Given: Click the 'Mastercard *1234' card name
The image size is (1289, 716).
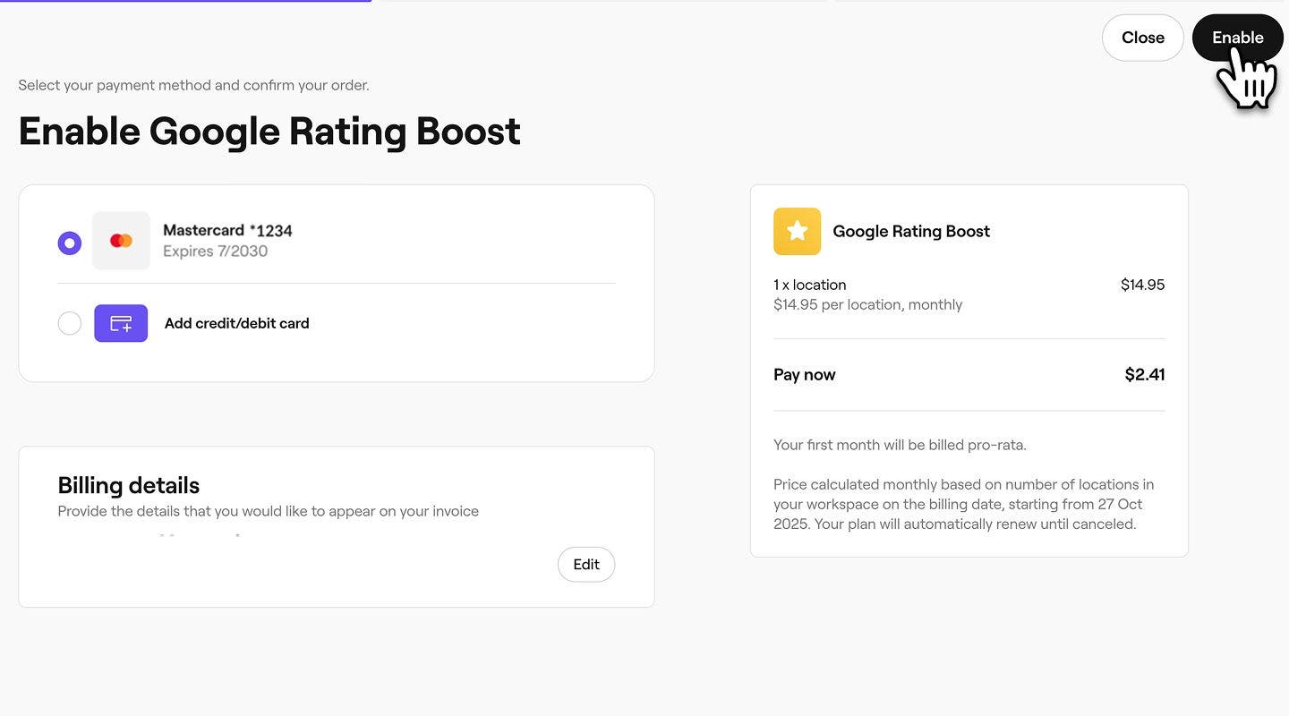Looking at the screenshot, I should pos(227,230).
